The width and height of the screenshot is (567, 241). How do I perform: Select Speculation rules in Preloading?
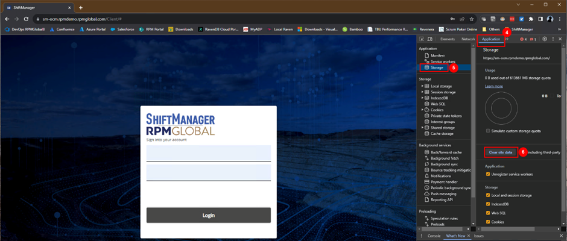(x=441, y=218)
